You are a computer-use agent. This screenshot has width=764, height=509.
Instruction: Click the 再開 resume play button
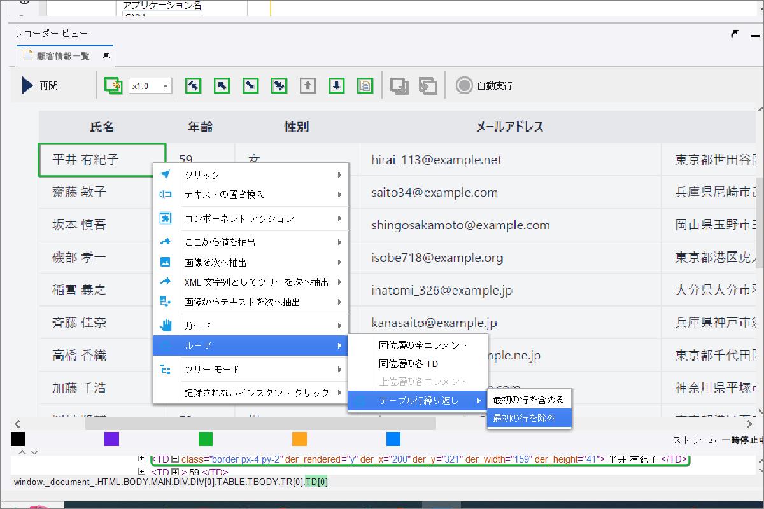39,85
